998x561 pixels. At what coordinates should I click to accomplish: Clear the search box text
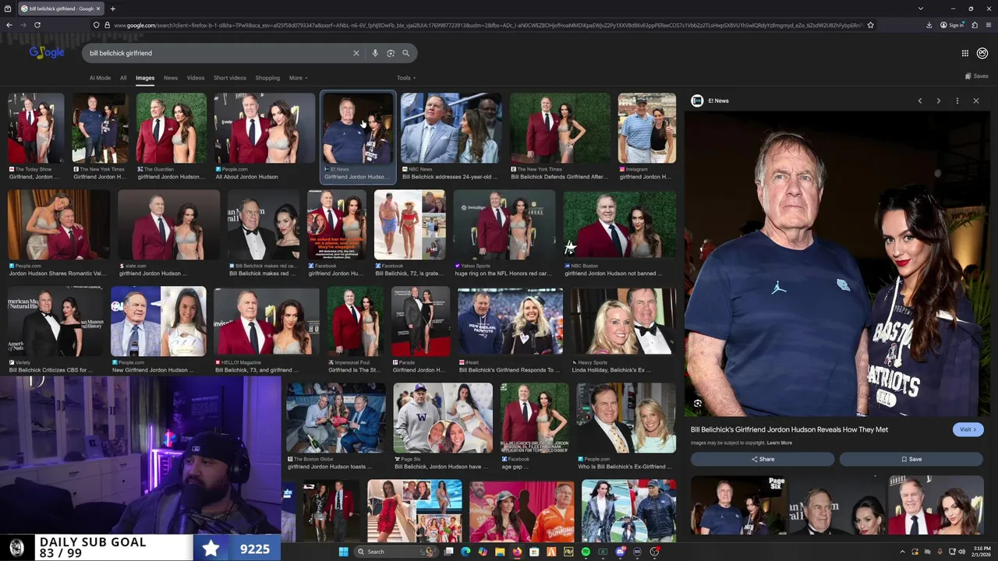click(x=356, y=53)
